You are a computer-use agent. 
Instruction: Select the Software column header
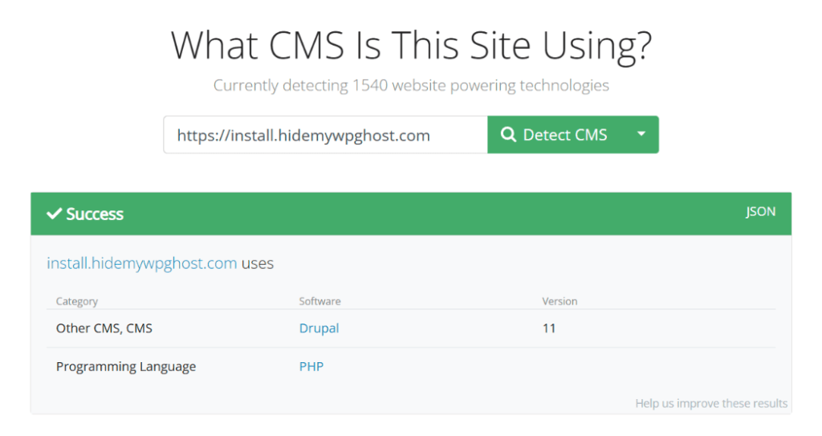(x=319, y=301)
